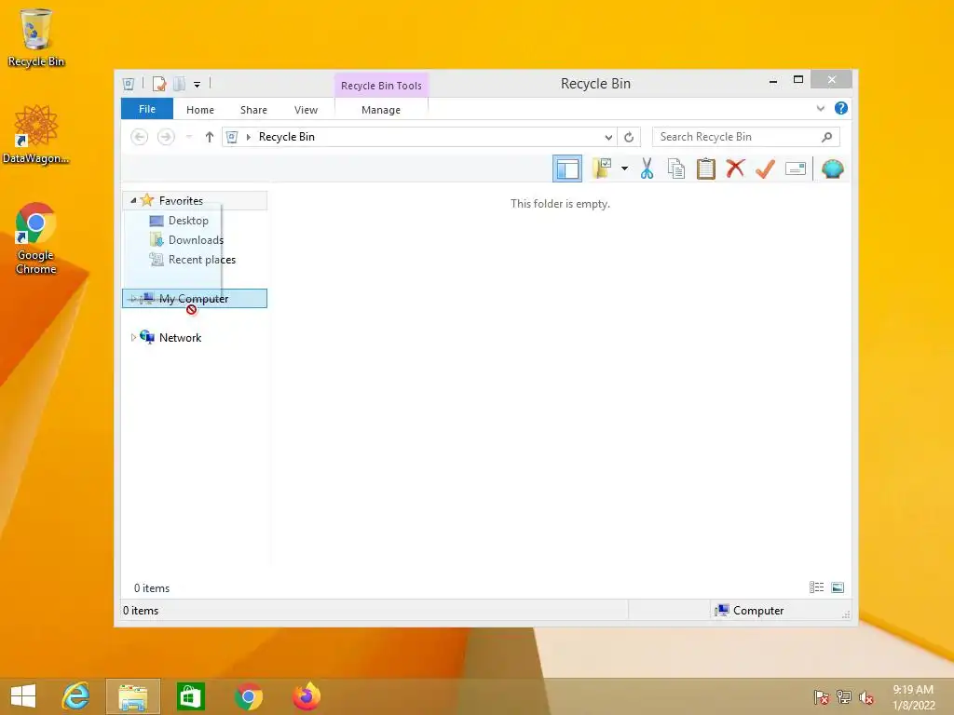Open the DataWagon desktop shortcut

point(36,134)
